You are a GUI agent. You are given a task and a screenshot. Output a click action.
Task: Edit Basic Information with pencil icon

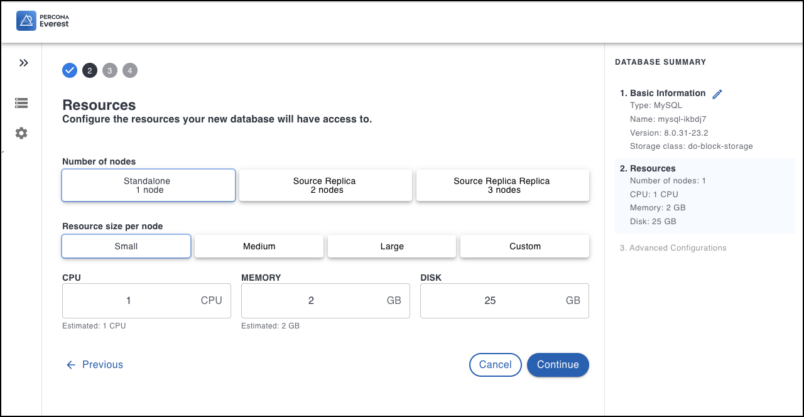click(717, 94)
